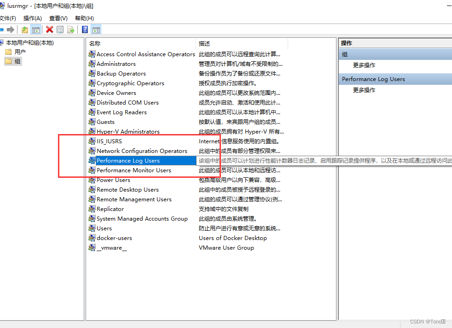452x328 pixels.
Task: Click the Administrators group icon
Action: coord(92,64)
